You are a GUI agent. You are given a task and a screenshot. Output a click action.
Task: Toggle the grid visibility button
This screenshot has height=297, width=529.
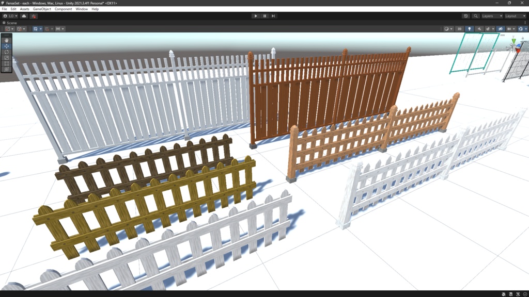coord(36,29)
